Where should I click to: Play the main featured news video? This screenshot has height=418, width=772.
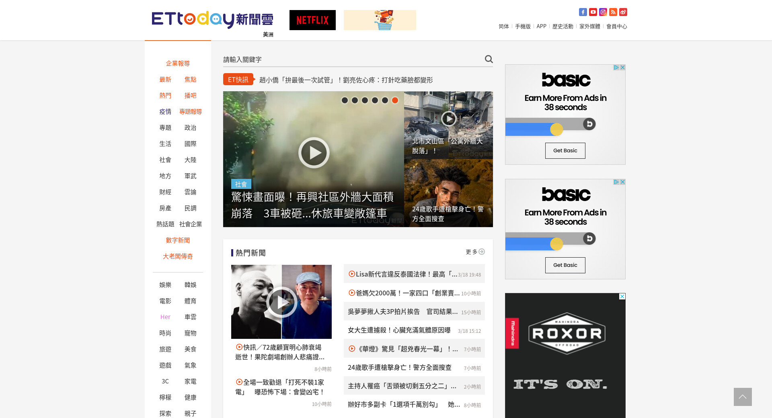[314, 153]
